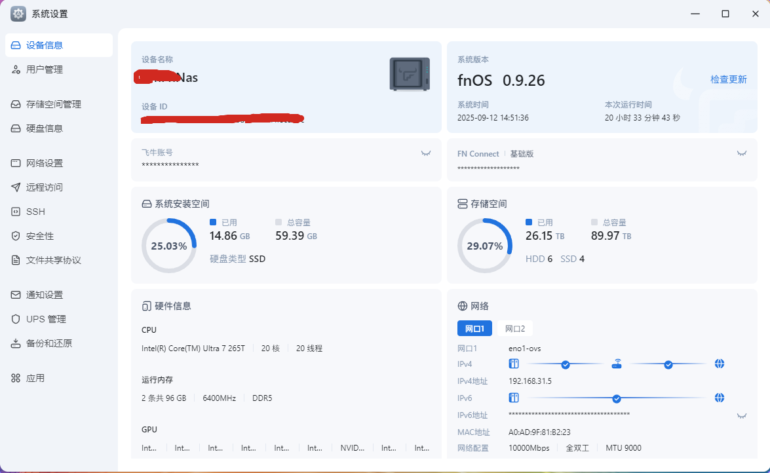Select the Disk Info (硬盘信息) icon
The width and height of the screenshot is (770, 473).
16,128
